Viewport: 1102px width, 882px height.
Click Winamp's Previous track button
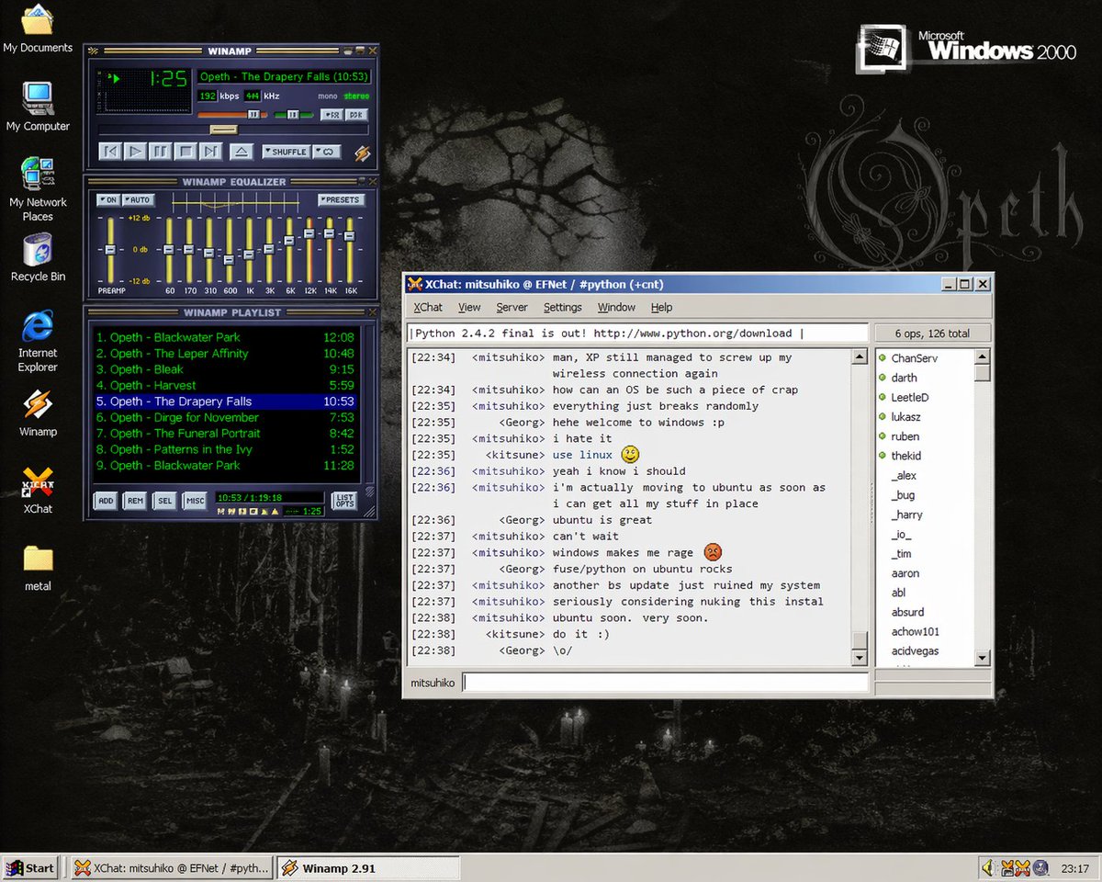[109, 152]
